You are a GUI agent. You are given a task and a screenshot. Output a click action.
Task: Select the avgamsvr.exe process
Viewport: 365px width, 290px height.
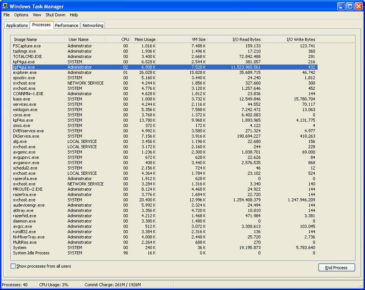pos(165,163)
